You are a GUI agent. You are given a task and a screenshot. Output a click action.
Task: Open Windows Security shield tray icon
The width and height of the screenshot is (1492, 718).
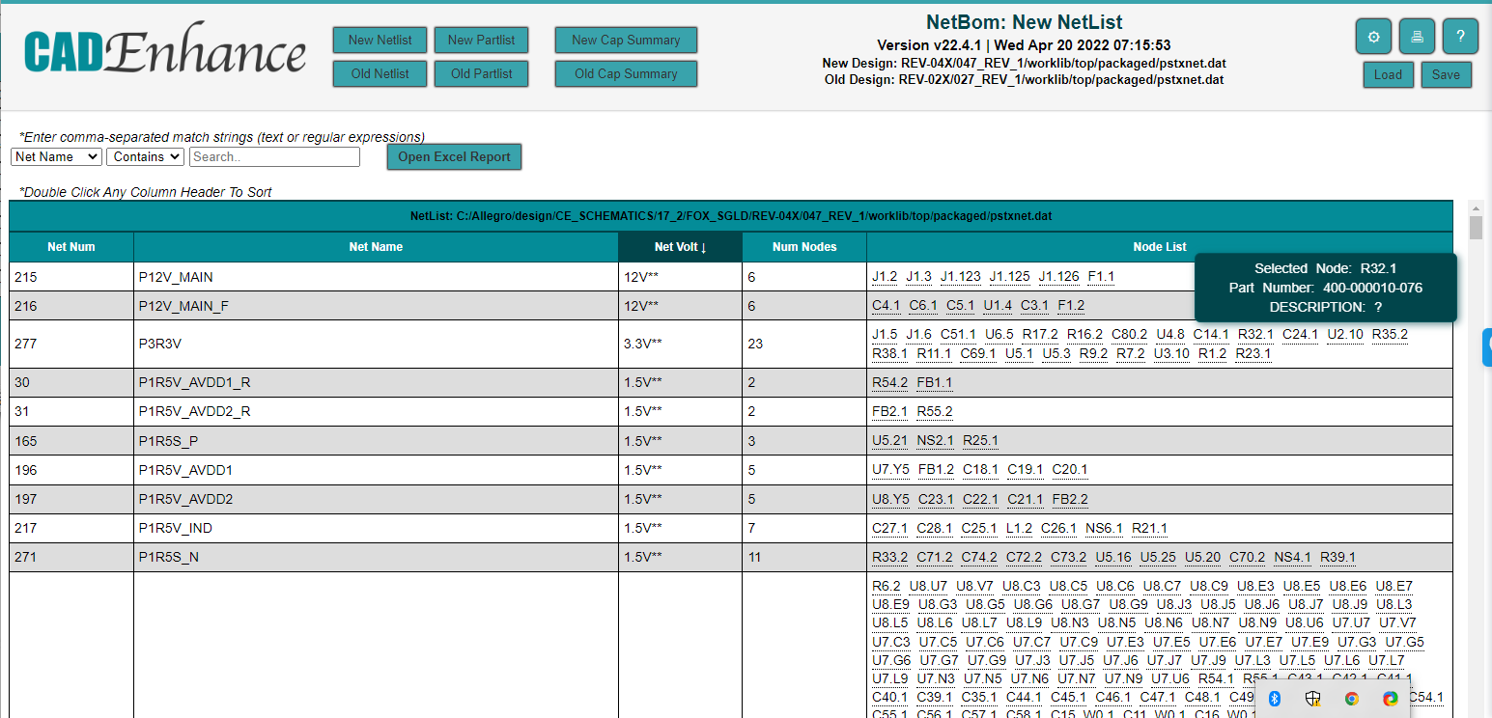pyautogui.click(x=1312, y=699)
